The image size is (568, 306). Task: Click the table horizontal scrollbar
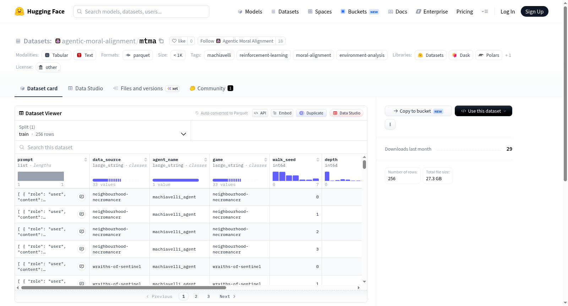[x=124, y=288]
